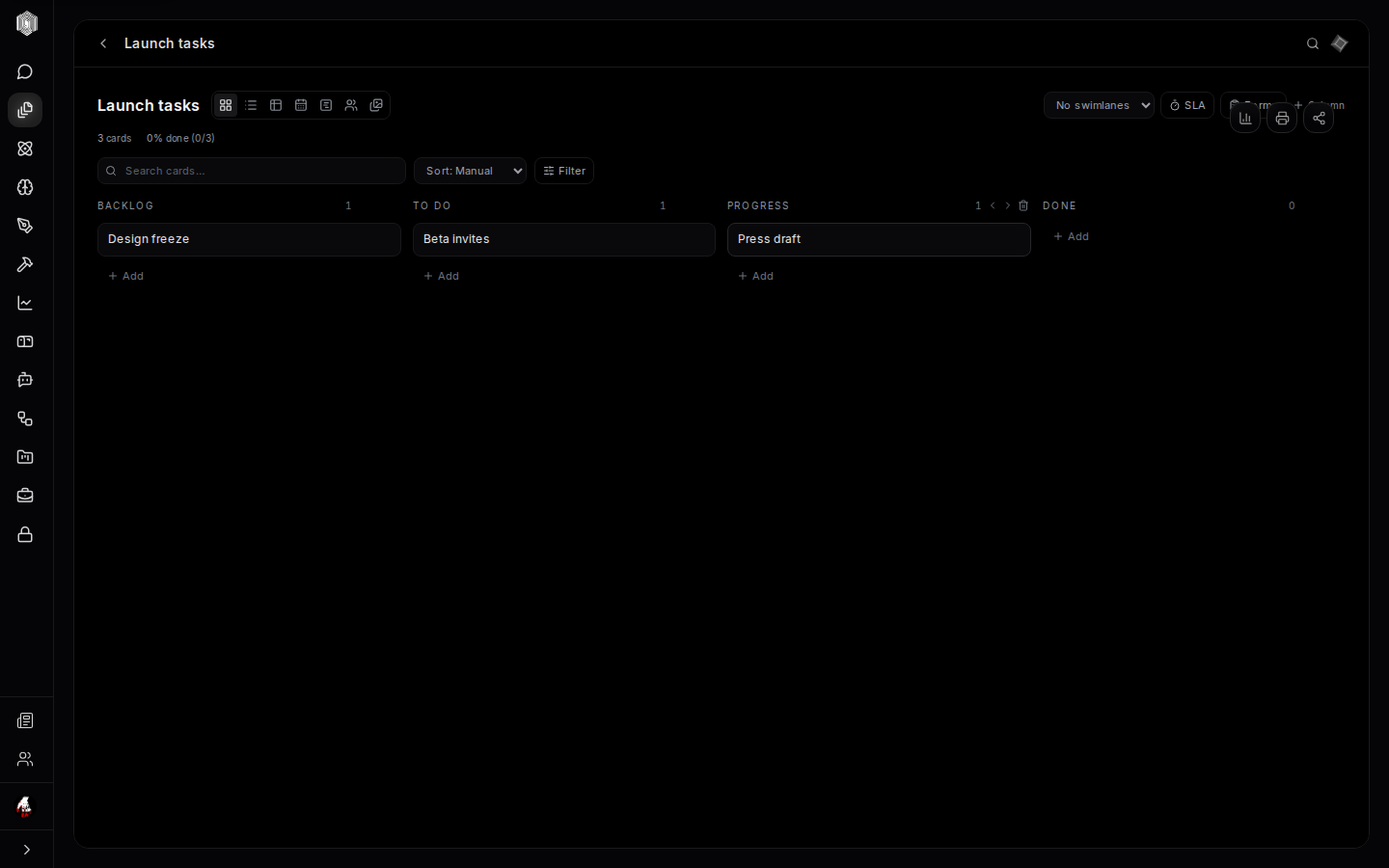Open the Sort: Manual dropdown
This screenshot has width=1389, height=868.
[470, 171]
